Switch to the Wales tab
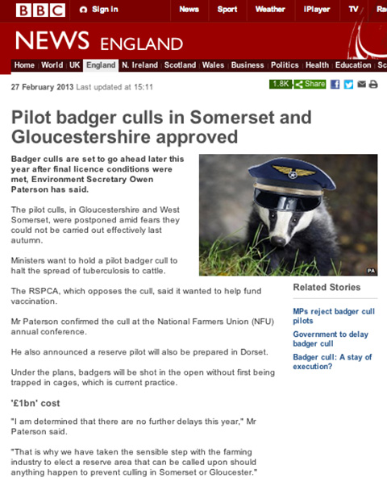This screenshot has width=387, height=486. (x=213, y=65)
